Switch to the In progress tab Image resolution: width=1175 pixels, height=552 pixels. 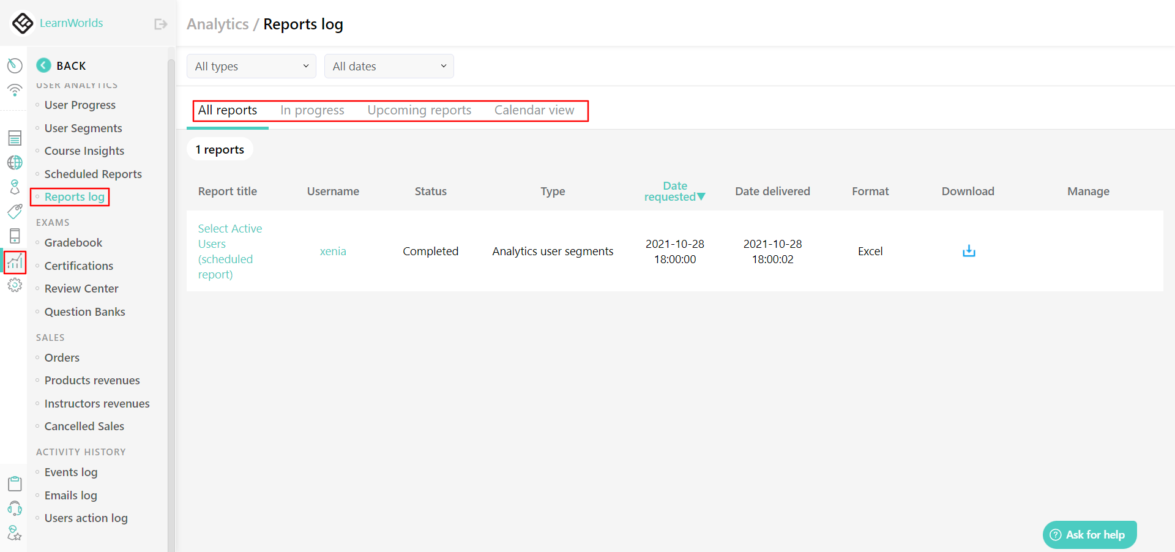point(312,110)
